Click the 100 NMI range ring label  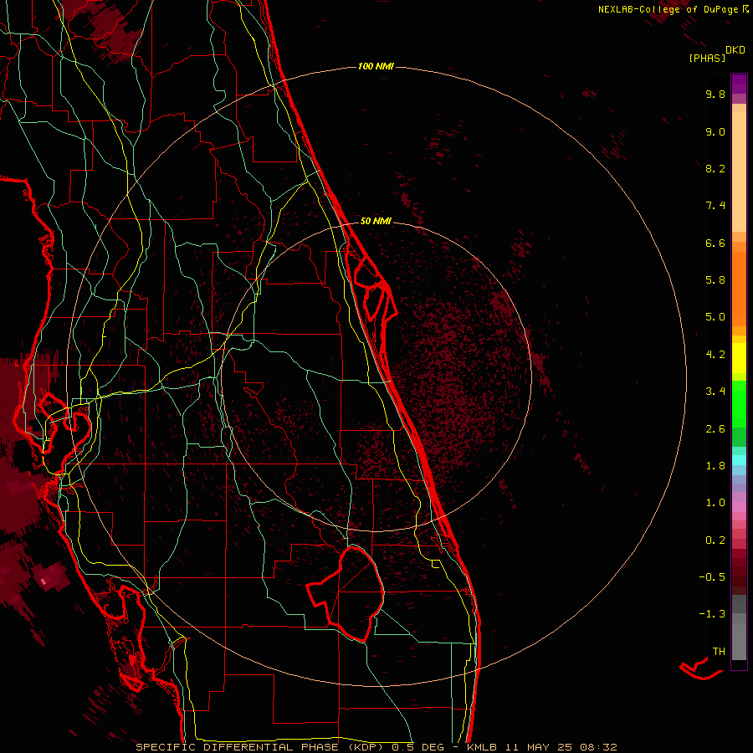coord(376,66)
